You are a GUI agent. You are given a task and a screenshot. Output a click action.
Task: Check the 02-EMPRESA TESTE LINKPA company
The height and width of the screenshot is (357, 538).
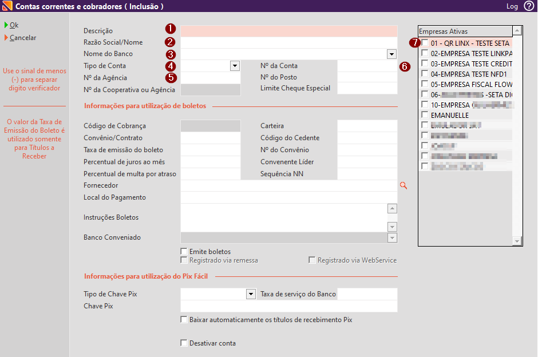[x=425, y=53]
